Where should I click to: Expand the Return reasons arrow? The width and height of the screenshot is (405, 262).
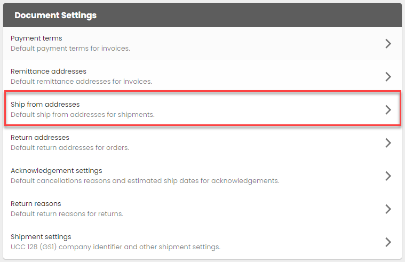(x=388, y=209)
